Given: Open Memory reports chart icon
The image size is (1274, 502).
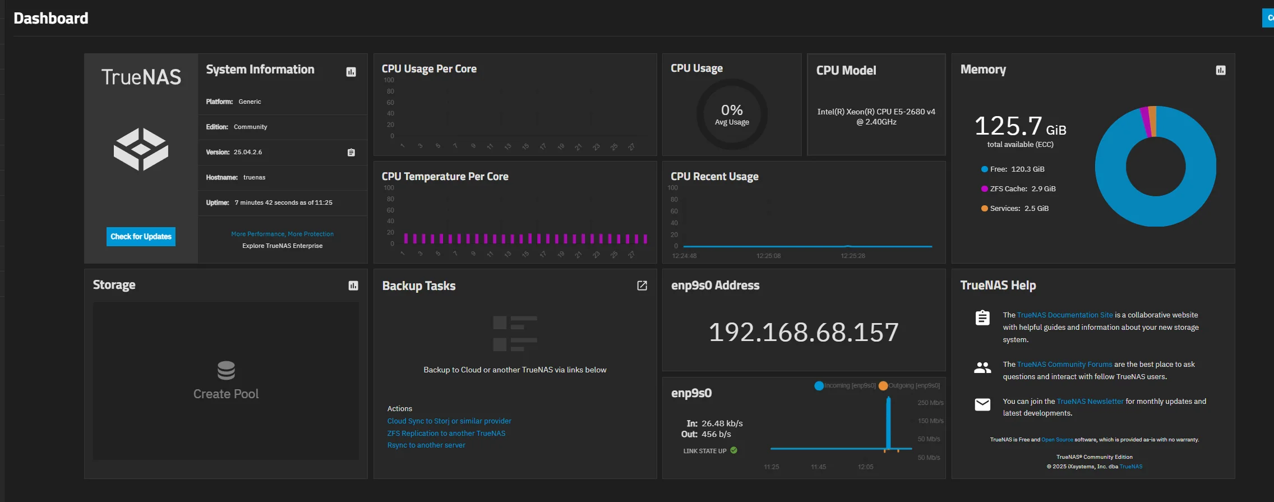Looking at the screenshot, I should [1220, 70].
